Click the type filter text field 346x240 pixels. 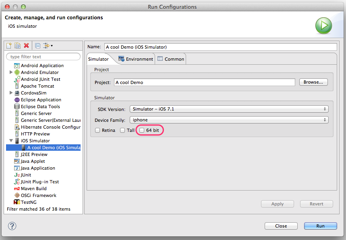(x=44, y=57)
